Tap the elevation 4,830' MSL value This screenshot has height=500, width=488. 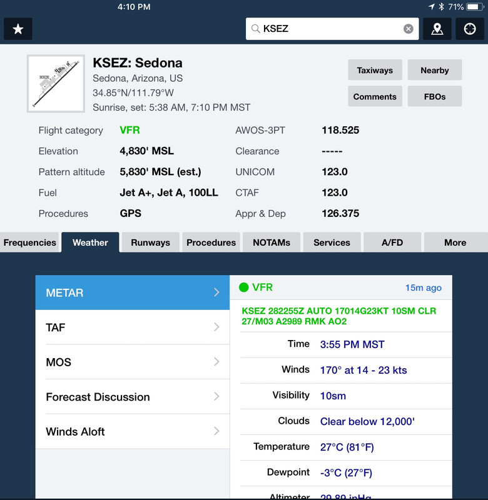point(146,151)
